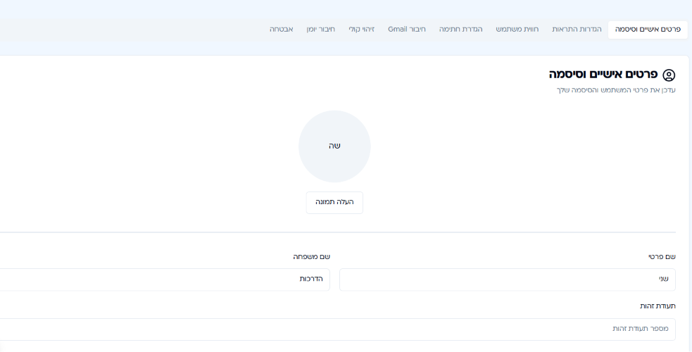Open the אבטחה tab
692x352 pixels.
point(281,30)
